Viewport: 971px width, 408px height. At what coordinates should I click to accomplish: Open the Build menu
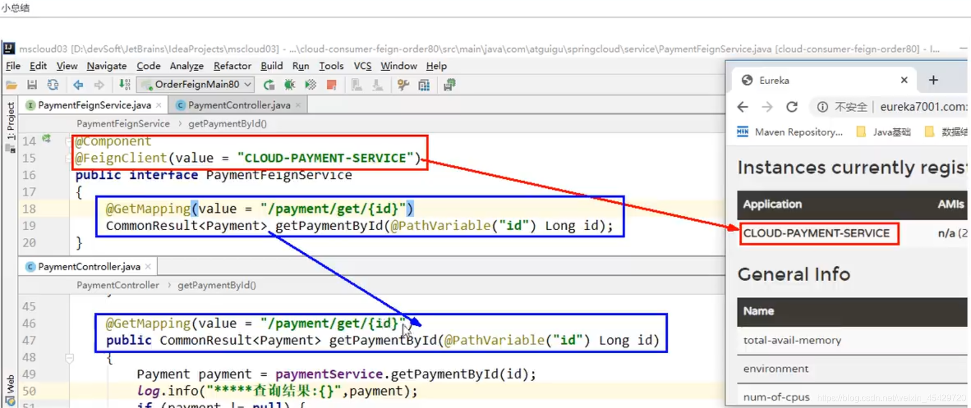pyautogui.click(x=272, y=66)
